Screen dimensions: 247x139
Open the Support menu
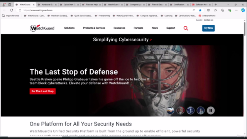[171, 28]
